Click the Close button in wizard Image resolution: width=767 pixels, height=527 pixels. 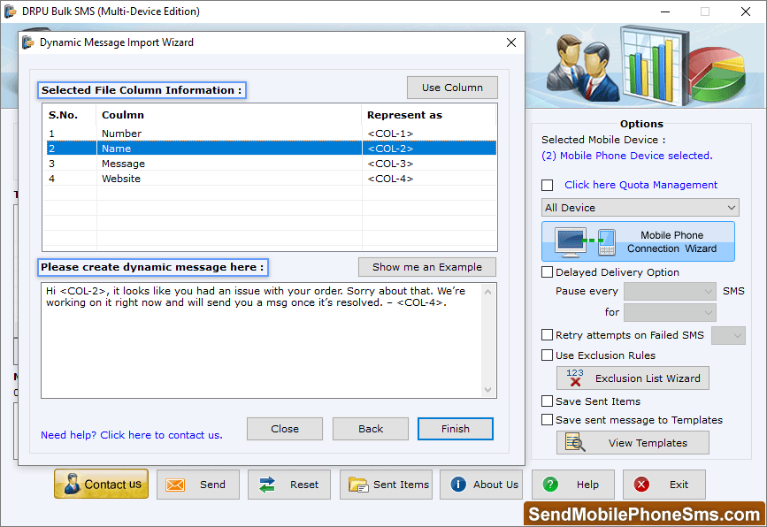point(285,429)
